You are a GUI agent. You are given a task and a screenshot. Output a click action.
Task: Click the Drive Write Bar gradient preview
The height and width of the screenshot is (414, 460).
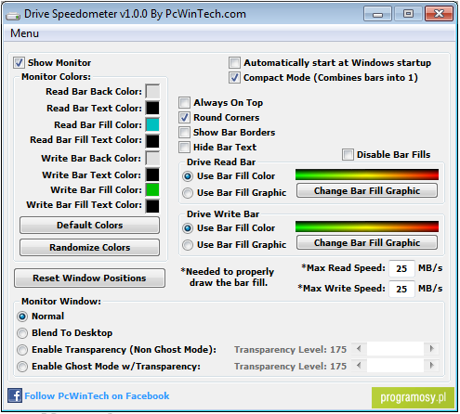367,226
